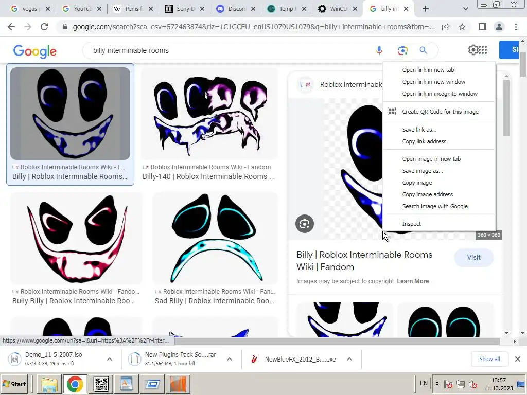Viewport: 527px width, 395px height.
Task: Choose Open link in new window
Action: point(433,82)
